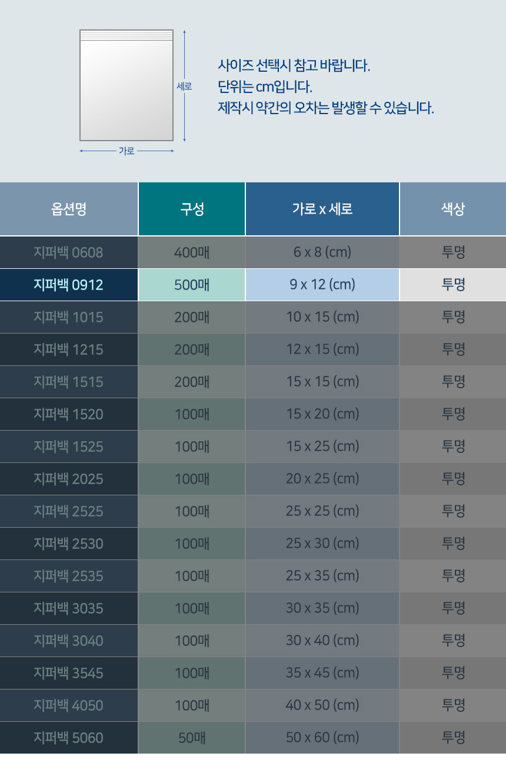The height and width of the screenshot is (783, 506).
Task: Click the 400매 quantity cell
Action: (x=192, y=252)
